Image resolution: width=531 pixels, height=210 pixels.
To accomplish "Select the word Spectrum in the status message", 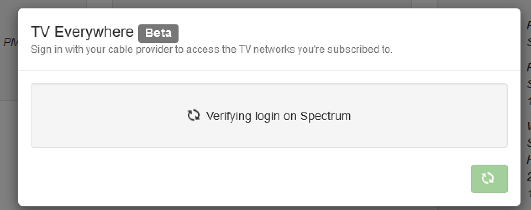I will pos(326,116).
